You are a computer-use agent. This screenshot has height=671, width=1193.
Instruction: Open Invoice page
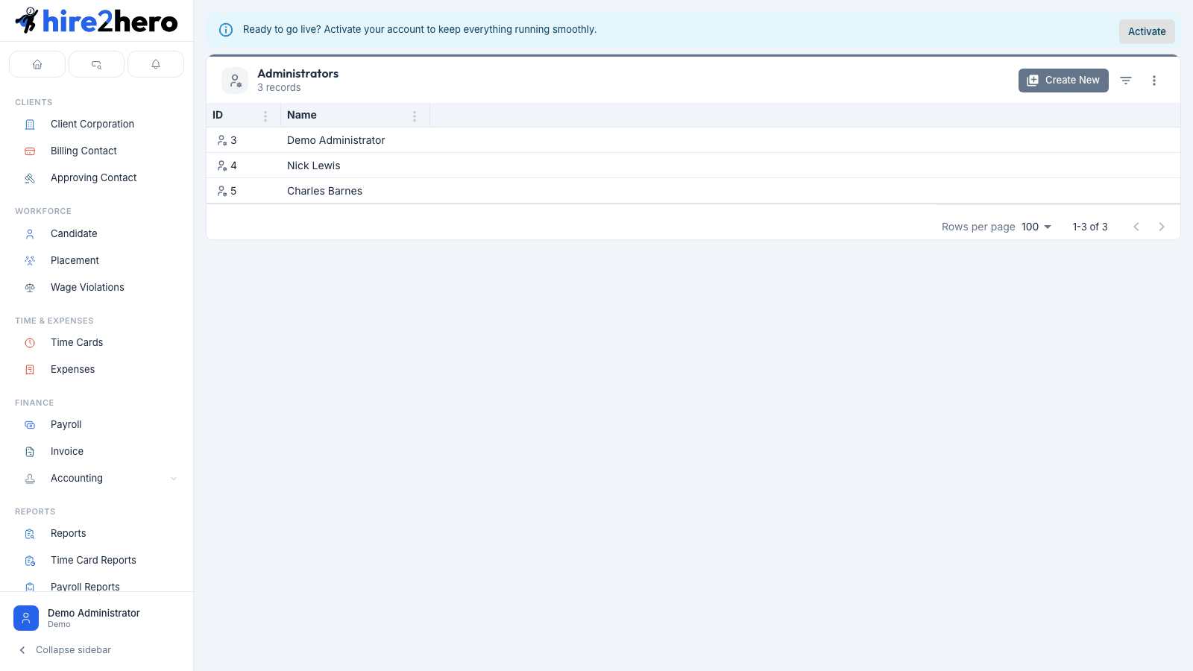coord(67,452)
